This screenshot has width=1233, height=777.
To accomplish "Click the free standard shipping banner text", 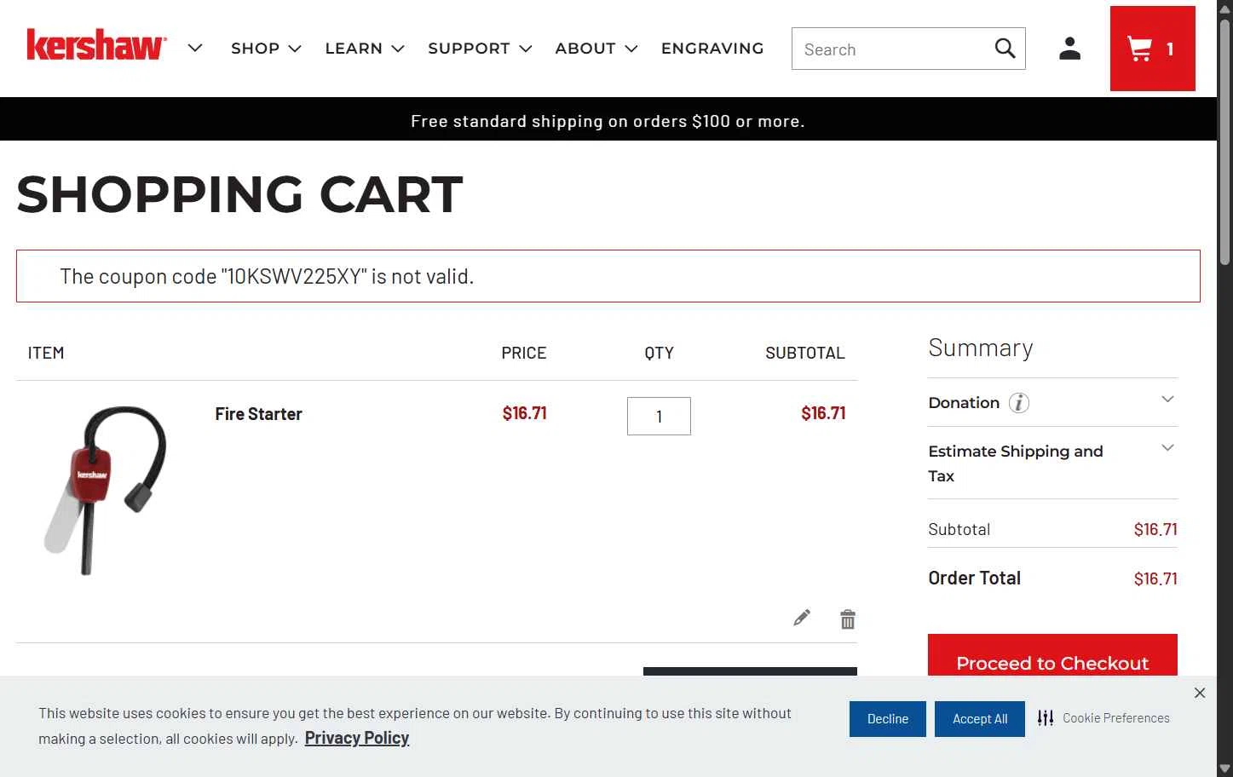I will pos(608,121).
